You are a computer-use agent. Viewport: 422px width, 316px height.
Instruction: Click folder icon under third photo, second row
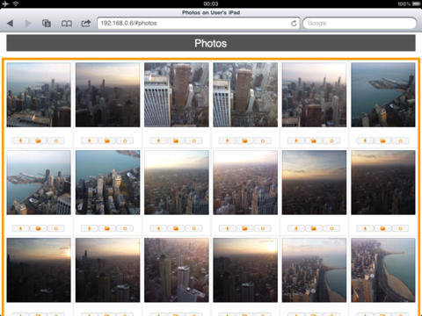[176, 228]
